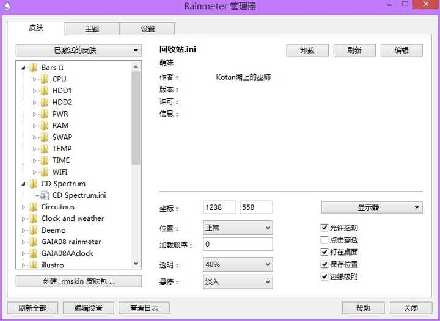Viewport: 440px width, 321px height.
Task: Uncheck the 保存位置 option
Action: (324, 264)
